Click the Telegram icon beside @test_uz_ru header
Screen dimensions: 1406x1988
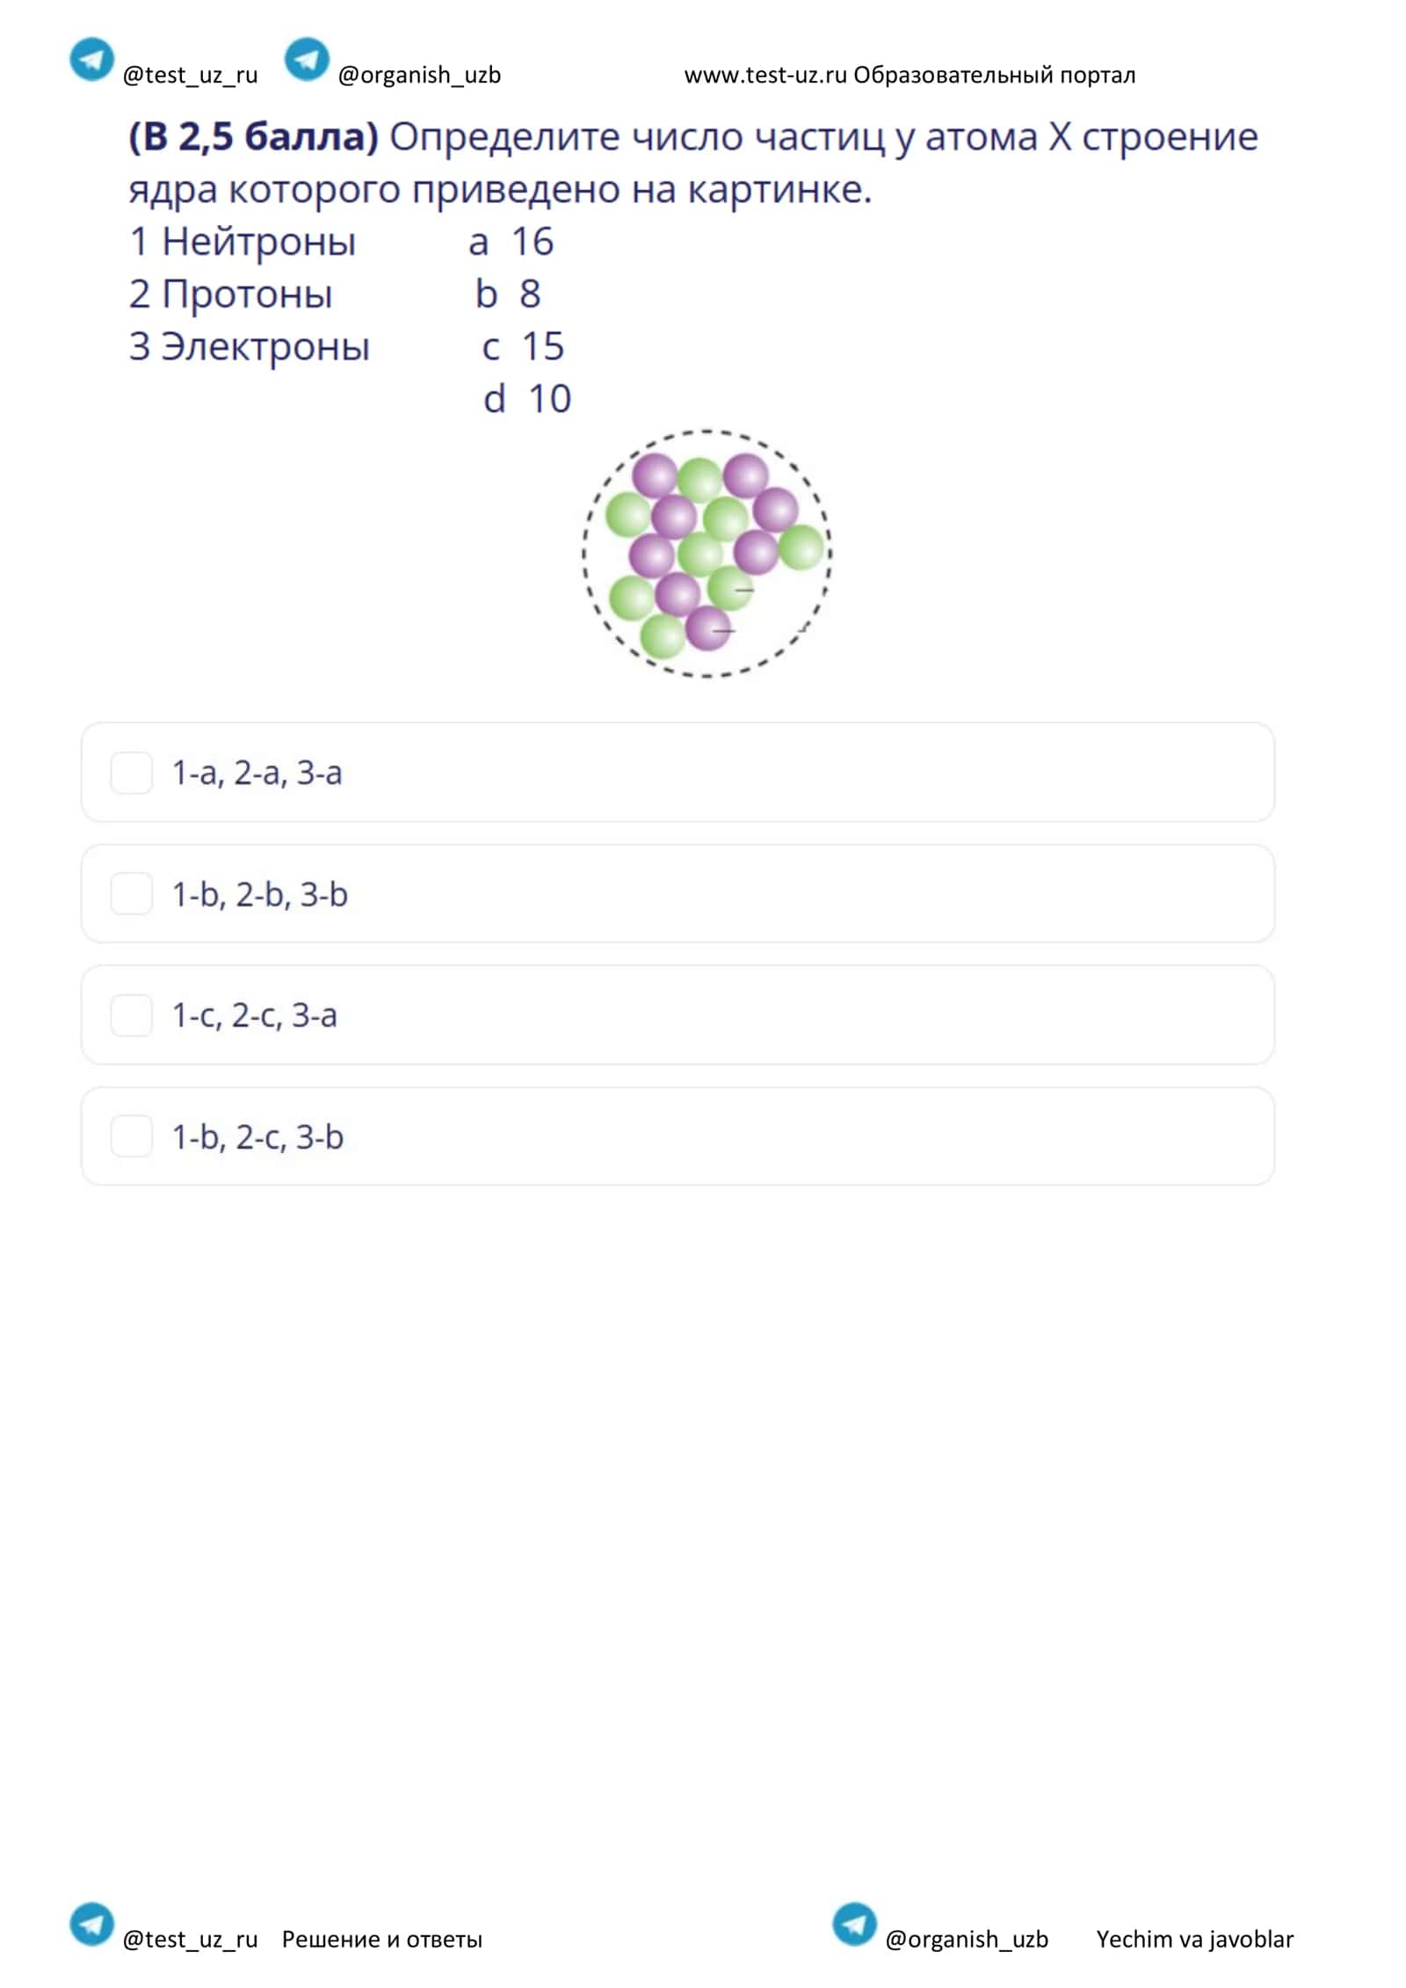91,60
